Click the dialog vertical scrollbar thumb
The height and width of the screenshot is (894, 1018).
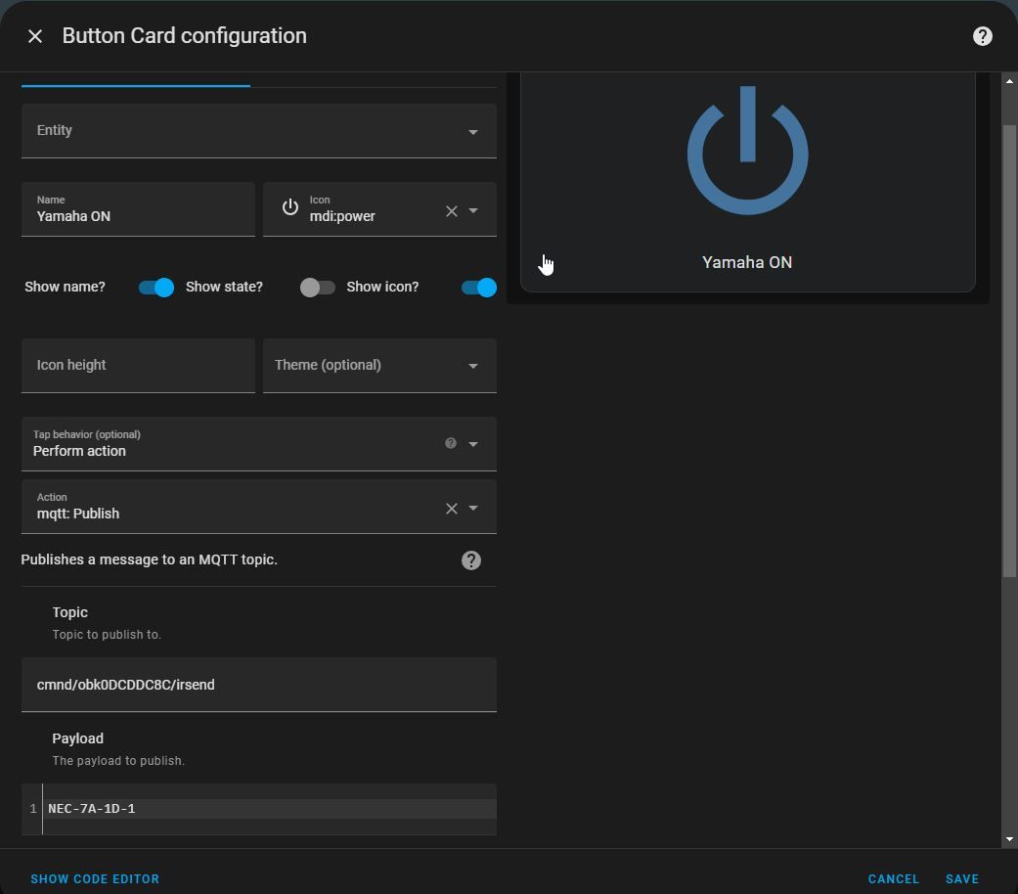click(1009, 350)
